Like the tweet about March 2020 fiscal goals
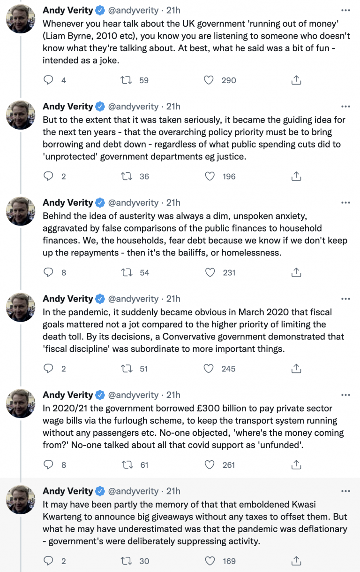The width and height of the screenshot is (360, 572). 209,369
